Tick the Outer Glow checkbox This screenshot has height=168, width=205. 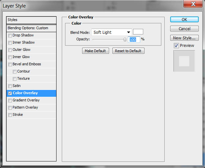coord(10,50)
